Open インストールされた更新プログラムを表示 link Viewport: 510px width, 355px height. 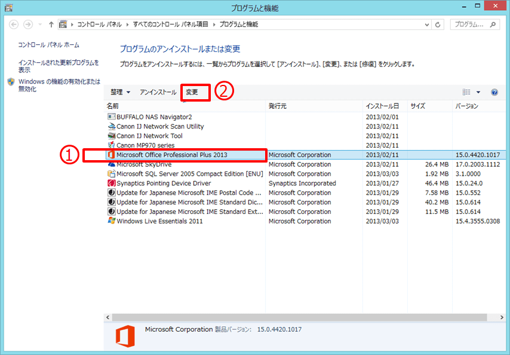tap(59, 66)
